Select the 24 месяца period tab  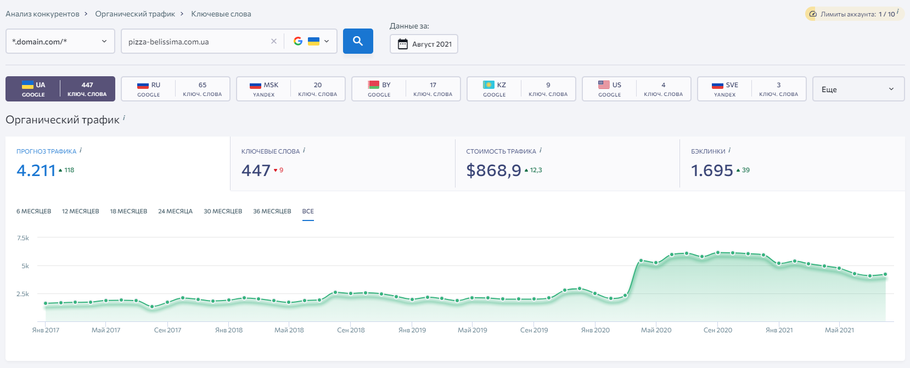coord(175,211)
